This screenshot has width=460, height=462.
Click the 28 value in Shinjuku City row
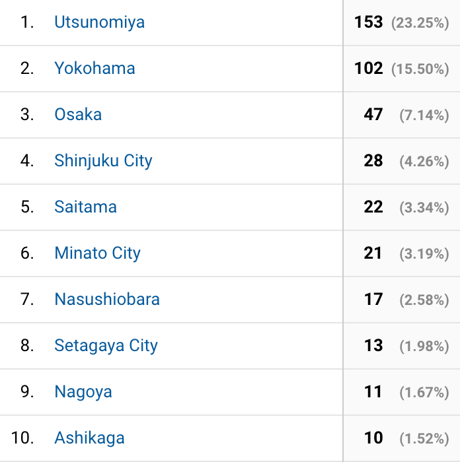(x=373, y=161)
